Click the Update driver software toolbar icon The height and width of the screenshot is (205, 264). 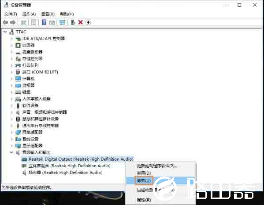coord(73,22)
